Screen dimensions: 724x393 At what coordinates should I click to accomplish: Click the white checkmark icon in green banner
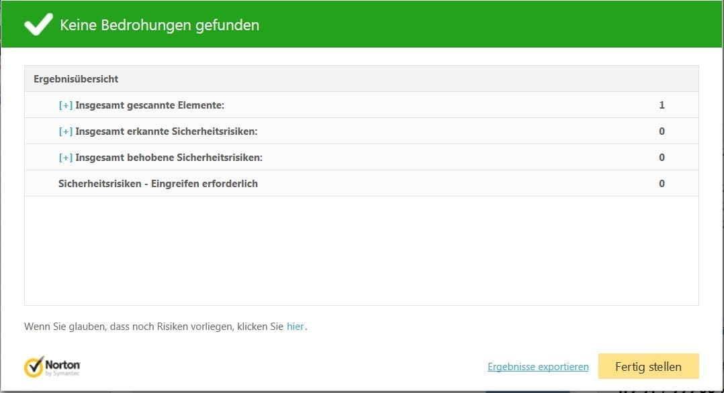coord(38,24)
